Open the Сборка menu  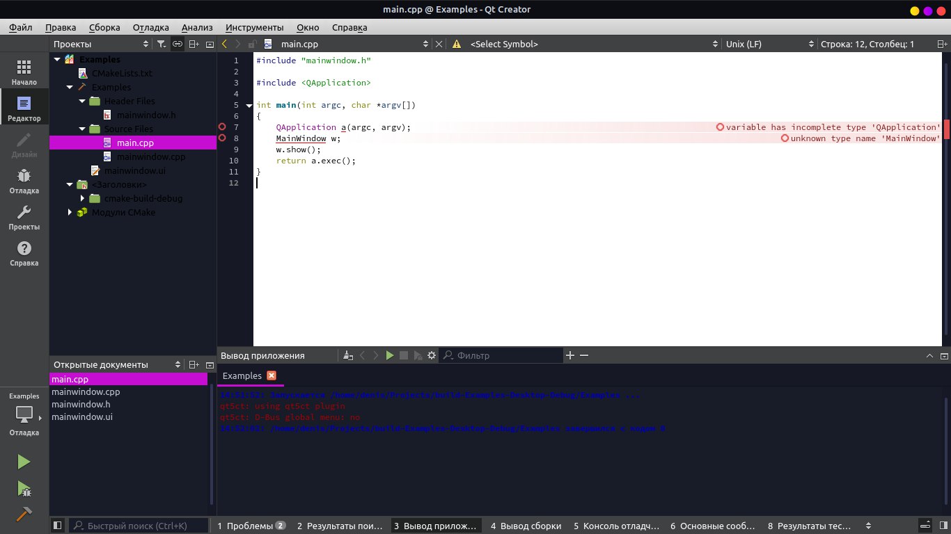pyautogui.click(x=104, y=28)
